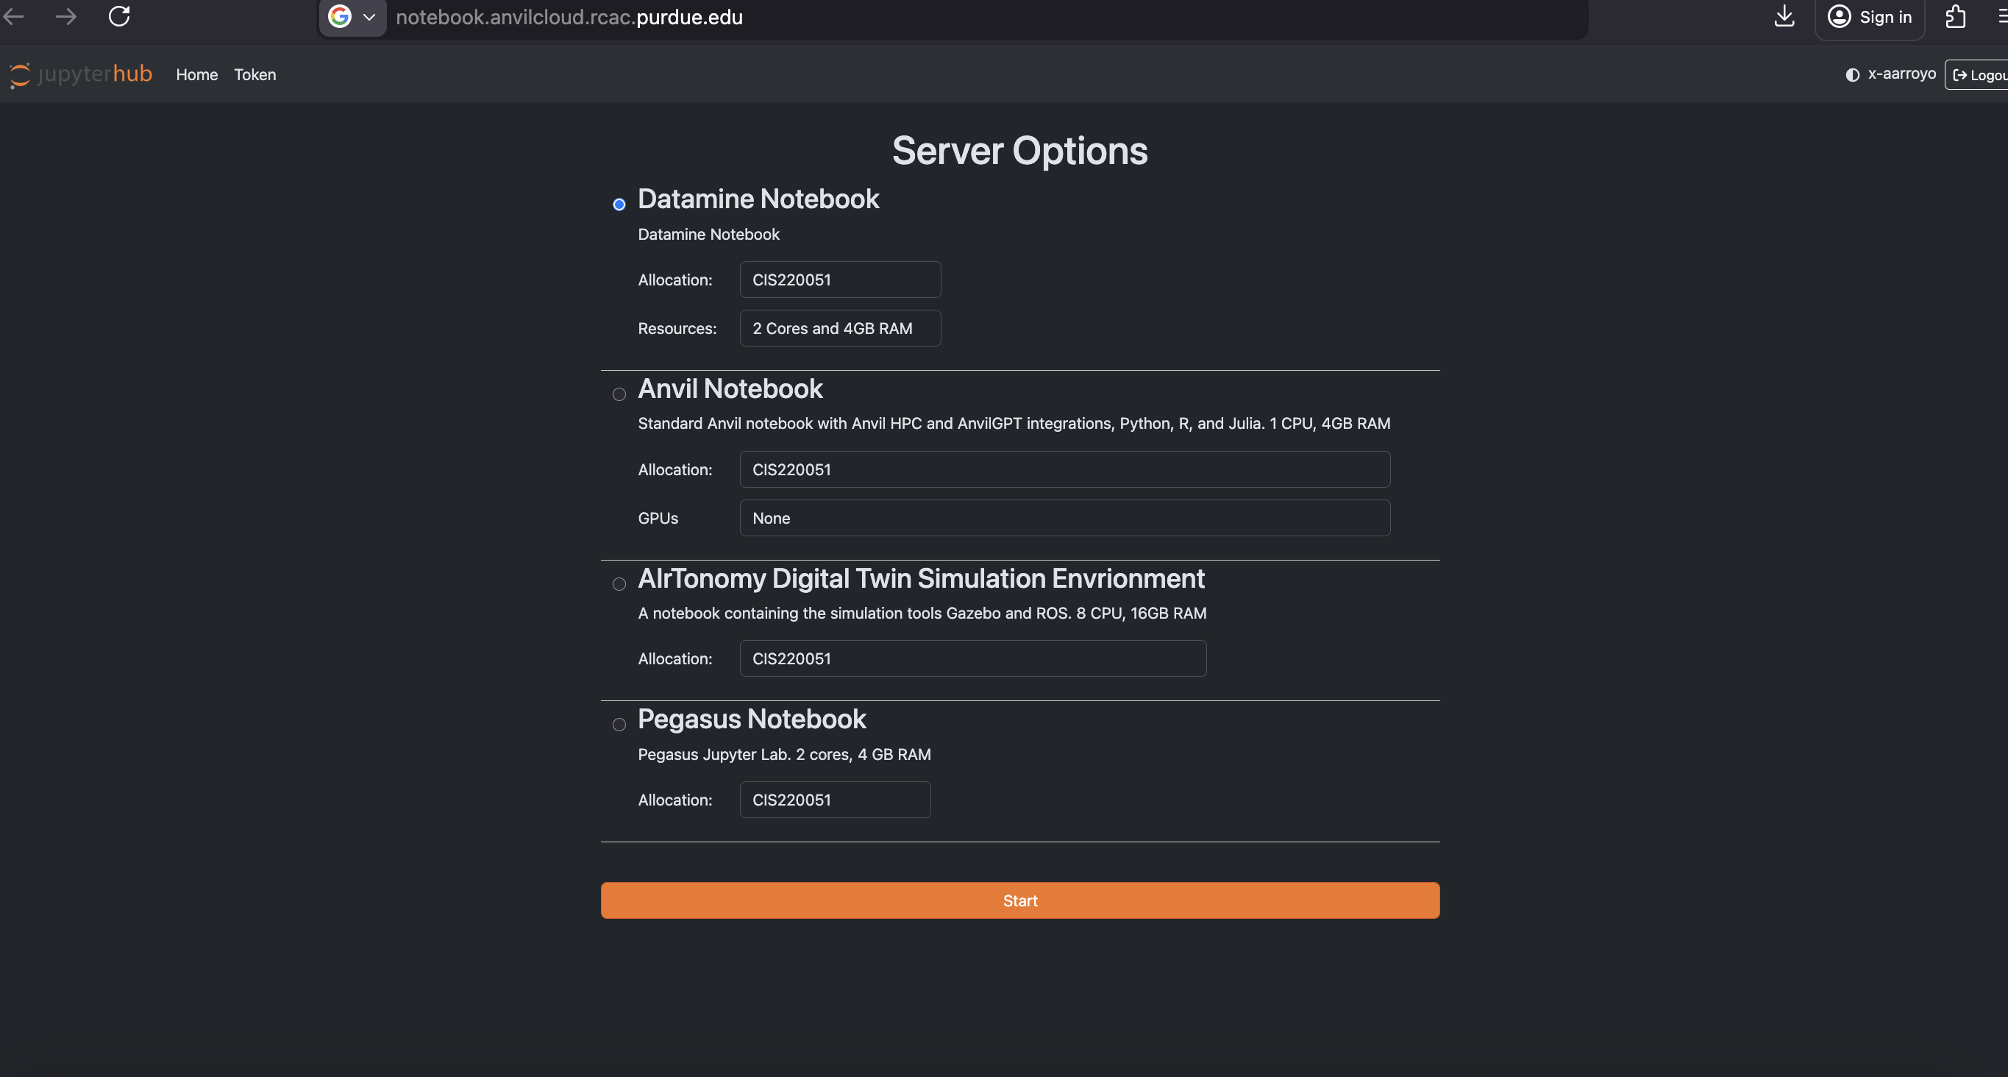Select the Anvil Notebook radio button
Screen dimensions: 2008x1077
point(619,394)
